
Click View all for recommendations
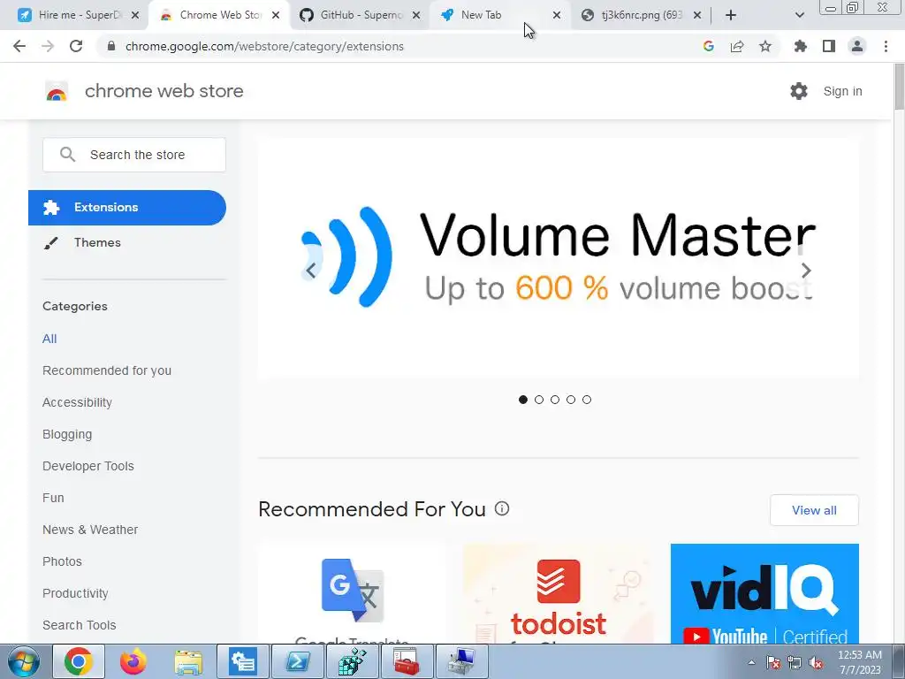pyautogui.click(x=814, y=510)
